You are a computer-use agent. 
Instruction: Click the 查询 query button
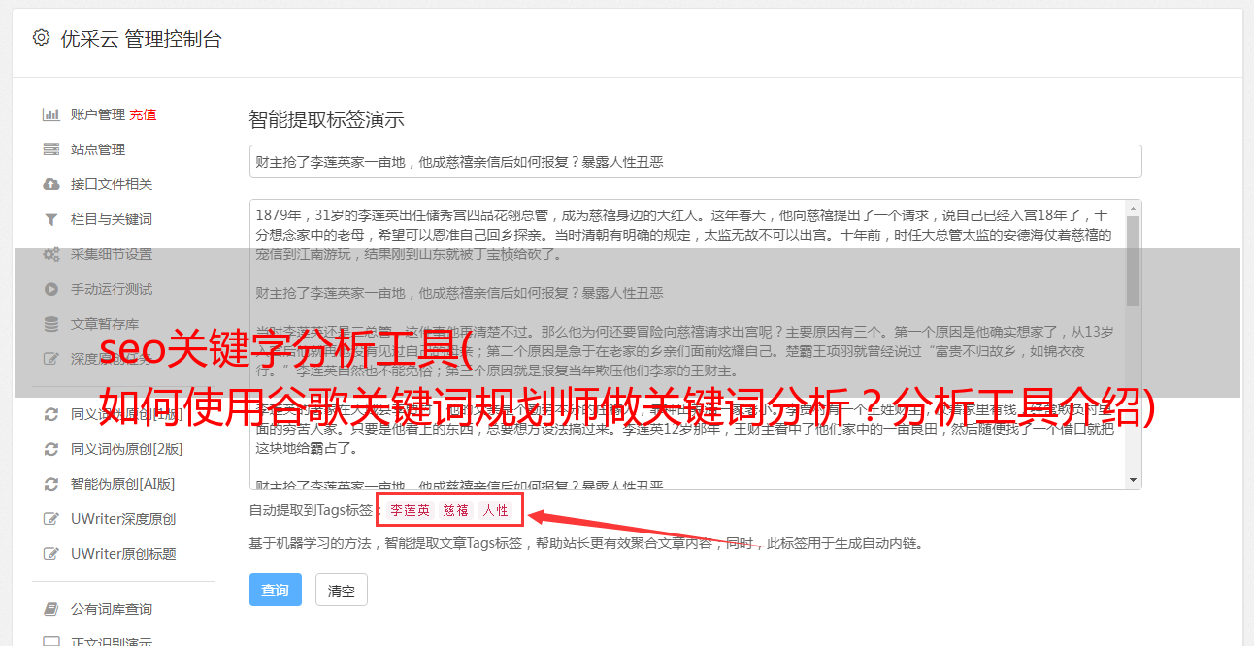(x=276, y=590)
